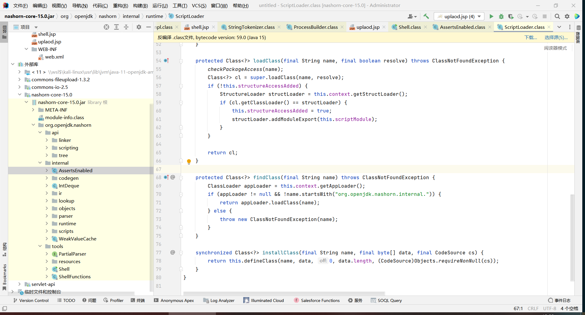Open Search Everywhere magnifier icon
This screenshot has height=315, width=585.
pyautogui.click(x=557, y=16)
